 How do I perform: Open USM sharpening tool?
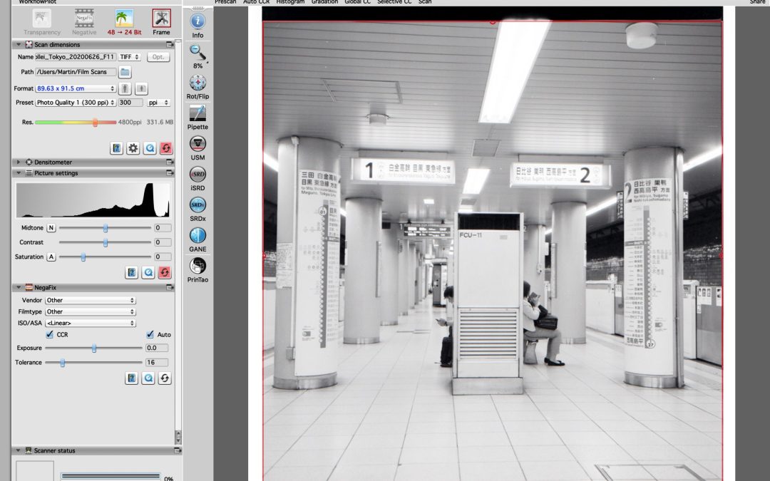click(197, 144)
